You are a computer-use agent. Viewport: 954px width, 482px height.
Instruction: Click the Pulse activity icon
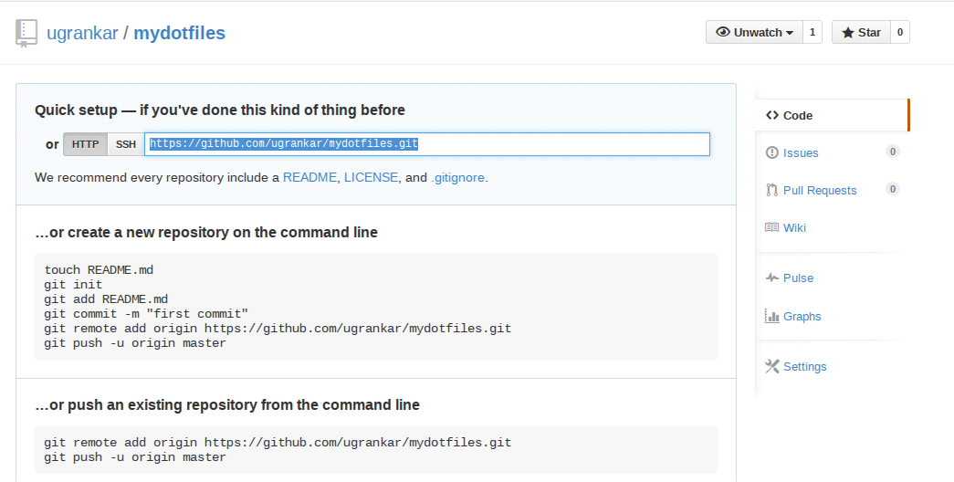coord(772,278)
